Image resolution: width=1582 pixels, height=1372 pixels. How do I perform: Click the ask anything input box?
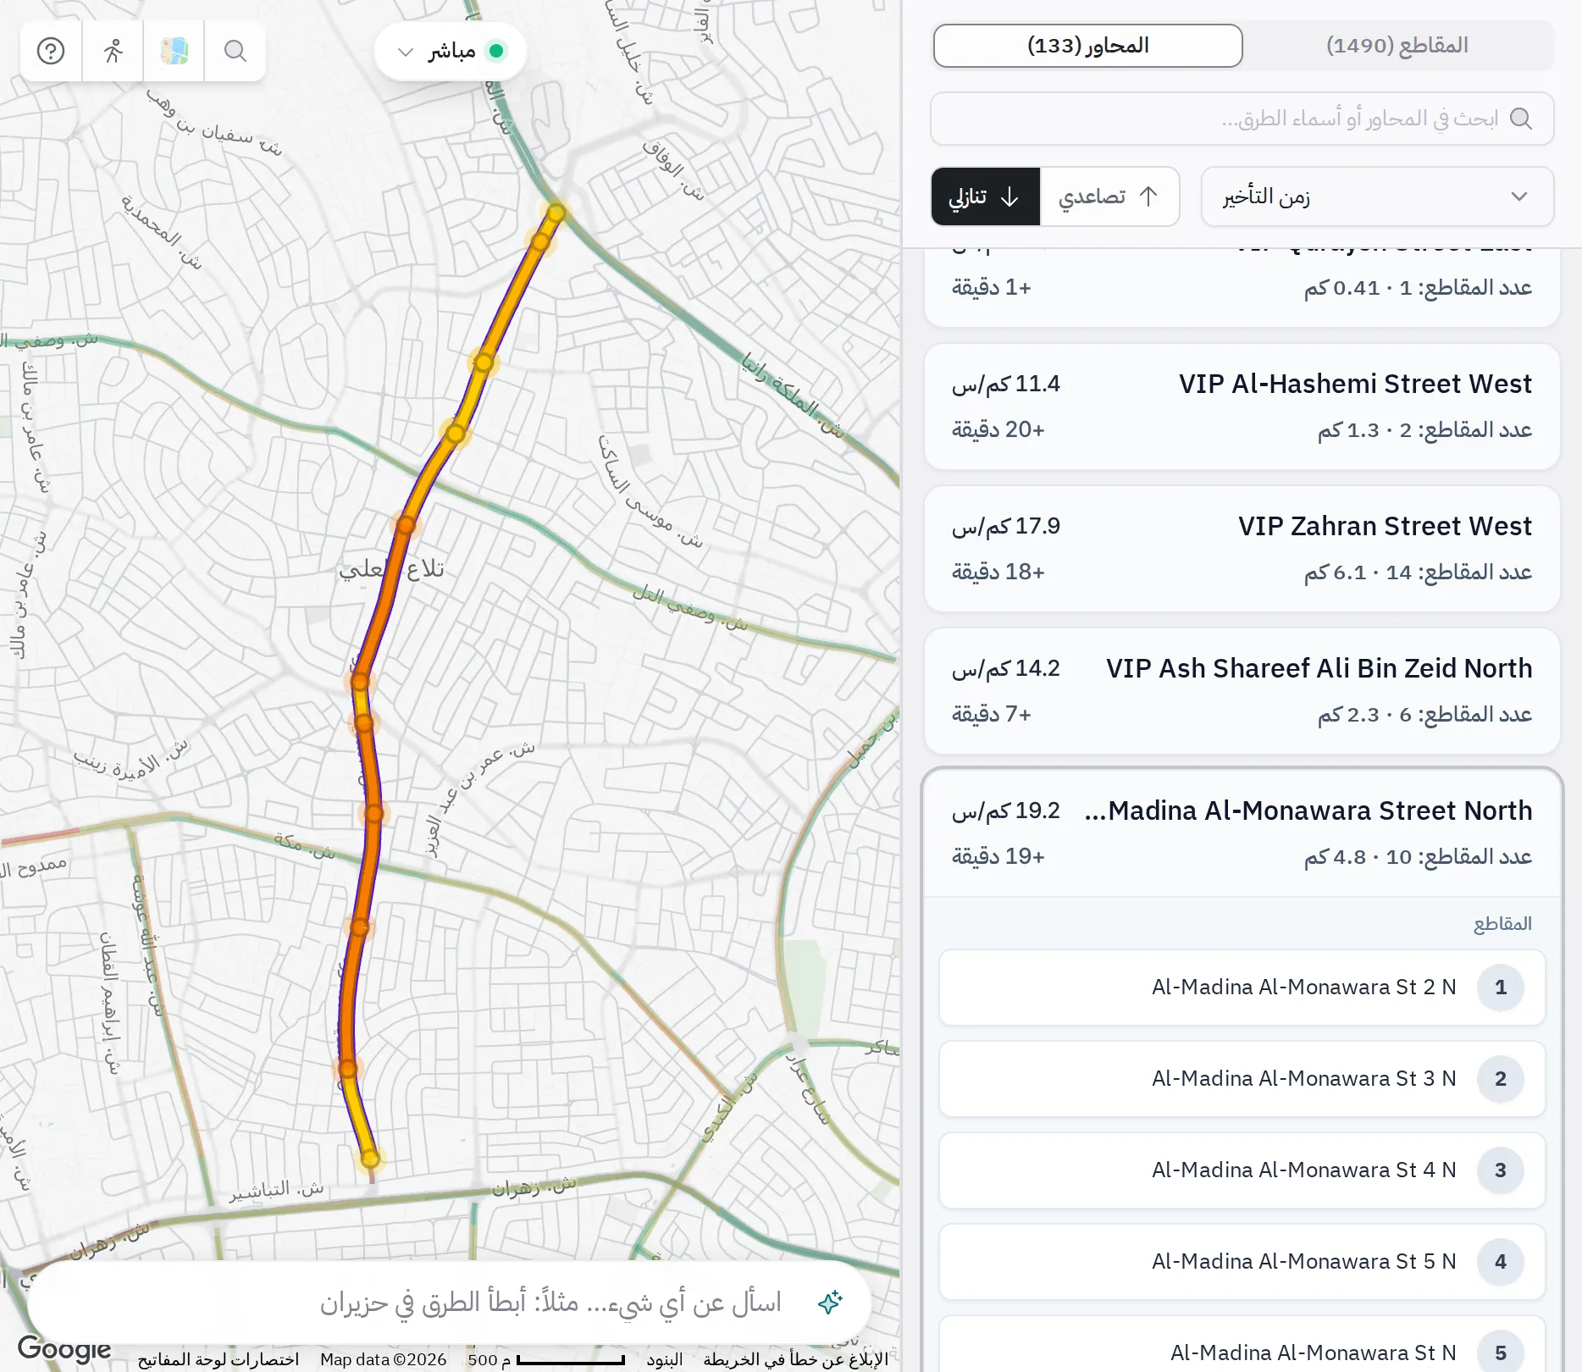(449, 1302)
